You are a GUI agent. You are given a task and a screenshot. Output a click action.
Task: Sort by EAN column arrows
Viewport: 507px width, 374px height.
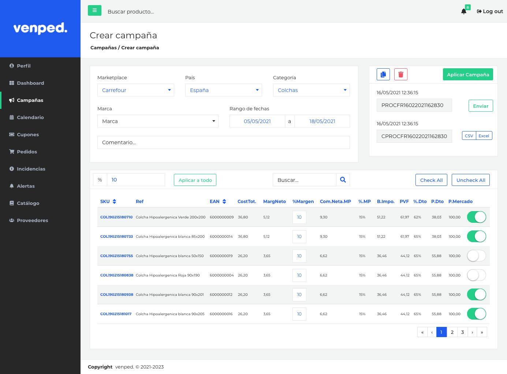pos(224,202)
